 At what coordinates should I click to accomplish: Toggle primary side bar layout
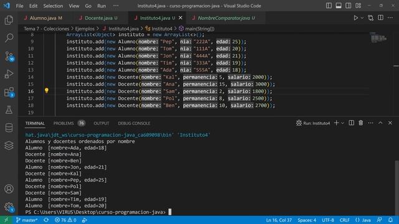coord(329,6)
